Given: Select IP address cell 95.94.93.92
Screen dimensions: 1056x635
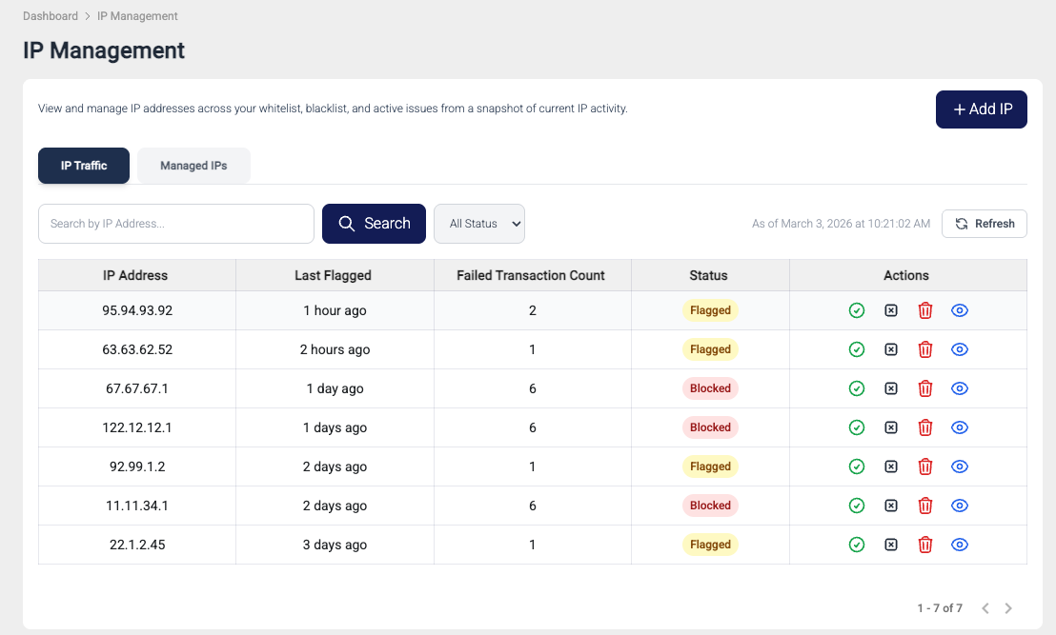Looking at the screenshot, I should pyautogui.click(x=136, y=310).
